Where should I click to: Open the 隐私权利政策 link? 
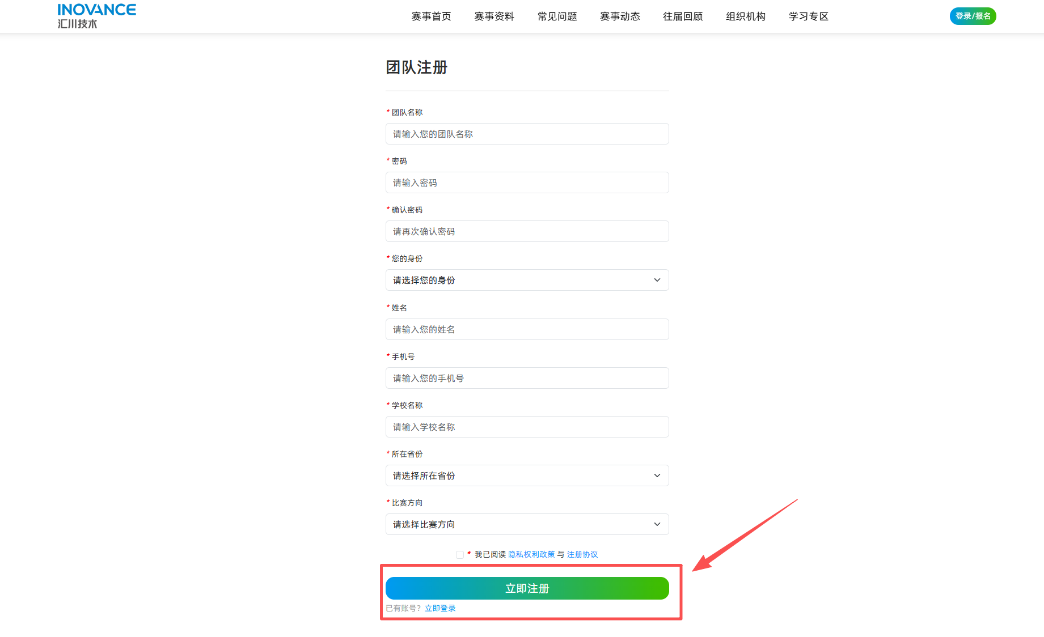(531, 554)
